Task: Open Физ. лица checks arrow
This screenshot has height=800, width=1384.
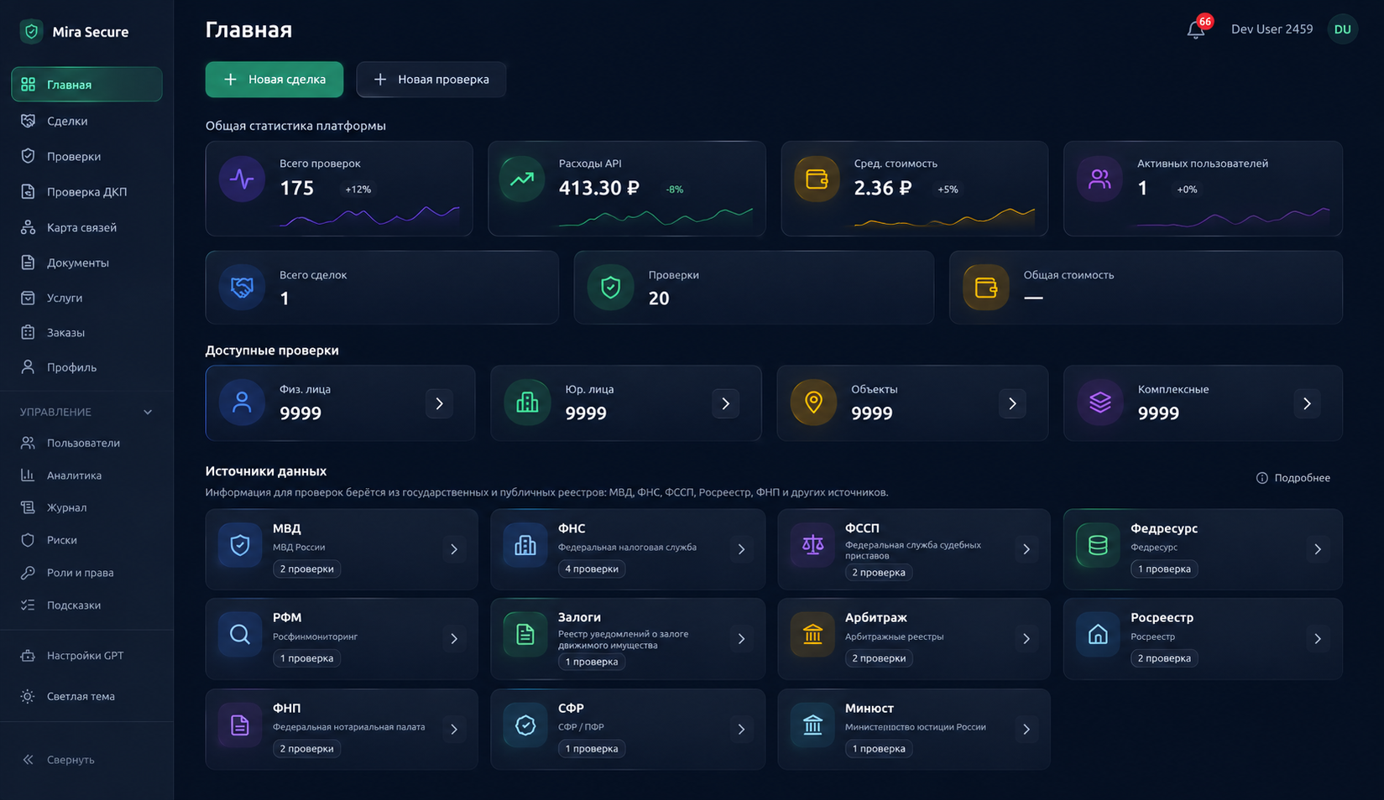Action: [439, 403]
